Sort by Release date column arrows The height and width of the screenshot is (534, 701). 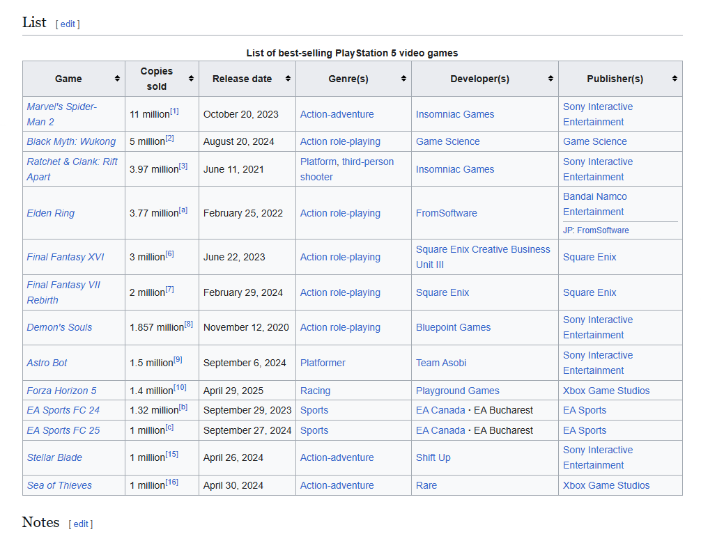coord(288,79)
